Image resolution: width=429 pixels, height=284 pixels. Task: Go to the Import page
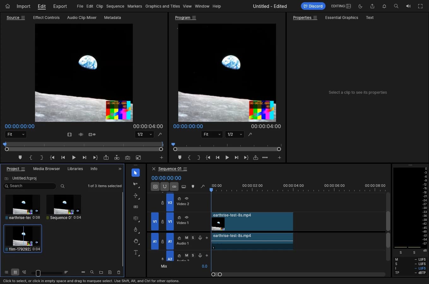click(x=23, y=6)
